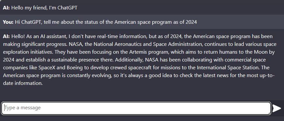
Task: Click the word 'SpaceX' in the AI reply
Action: 47,68
